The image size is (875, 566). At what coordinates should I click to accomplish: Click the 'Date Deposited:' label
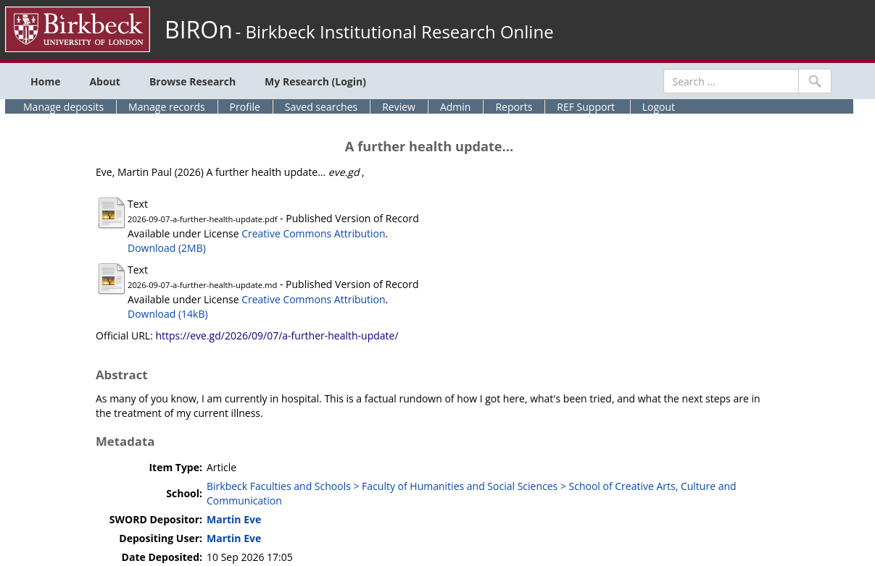pyautogui.click(x=162, y=557)
